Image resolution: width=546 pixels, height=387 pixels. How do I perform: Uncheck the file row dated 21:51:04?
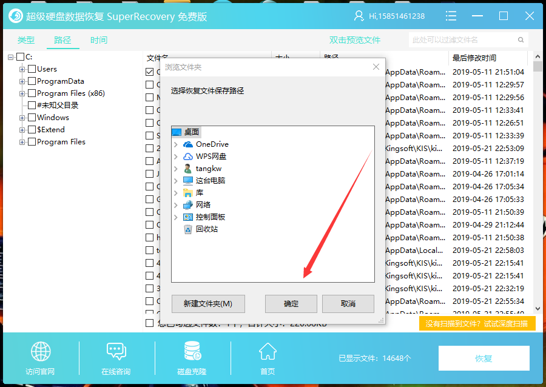pyautogui.click(x=150, y=72)
